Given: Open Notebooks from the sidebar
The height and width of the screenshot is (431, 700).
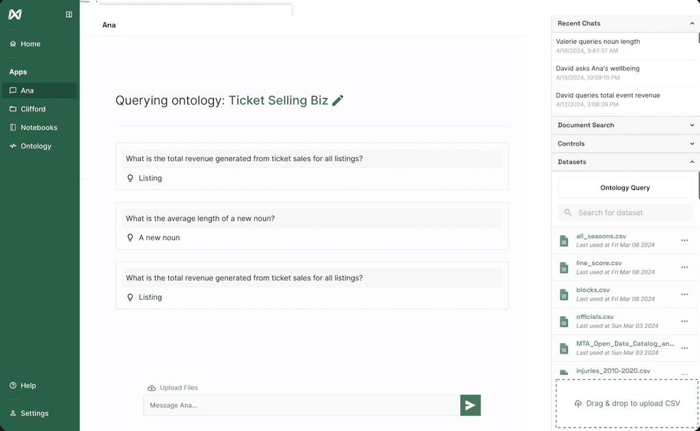Looking at the screenshot, I should (38, 128).
